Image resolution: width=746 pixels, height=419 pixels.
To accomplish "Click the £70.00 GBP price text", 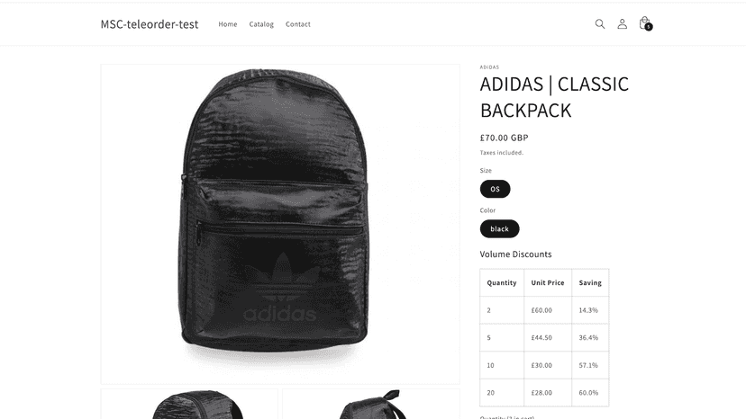I will (504, 138).
